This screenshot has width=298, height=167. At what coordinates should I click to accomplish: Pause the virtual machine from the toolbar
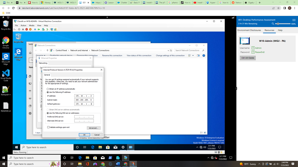[35, 29]
